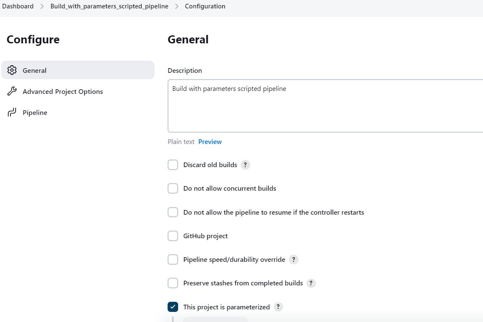Screen dimensions: 483x322
Task: Open help for Preserve stashes option
Action: (311, 283)
